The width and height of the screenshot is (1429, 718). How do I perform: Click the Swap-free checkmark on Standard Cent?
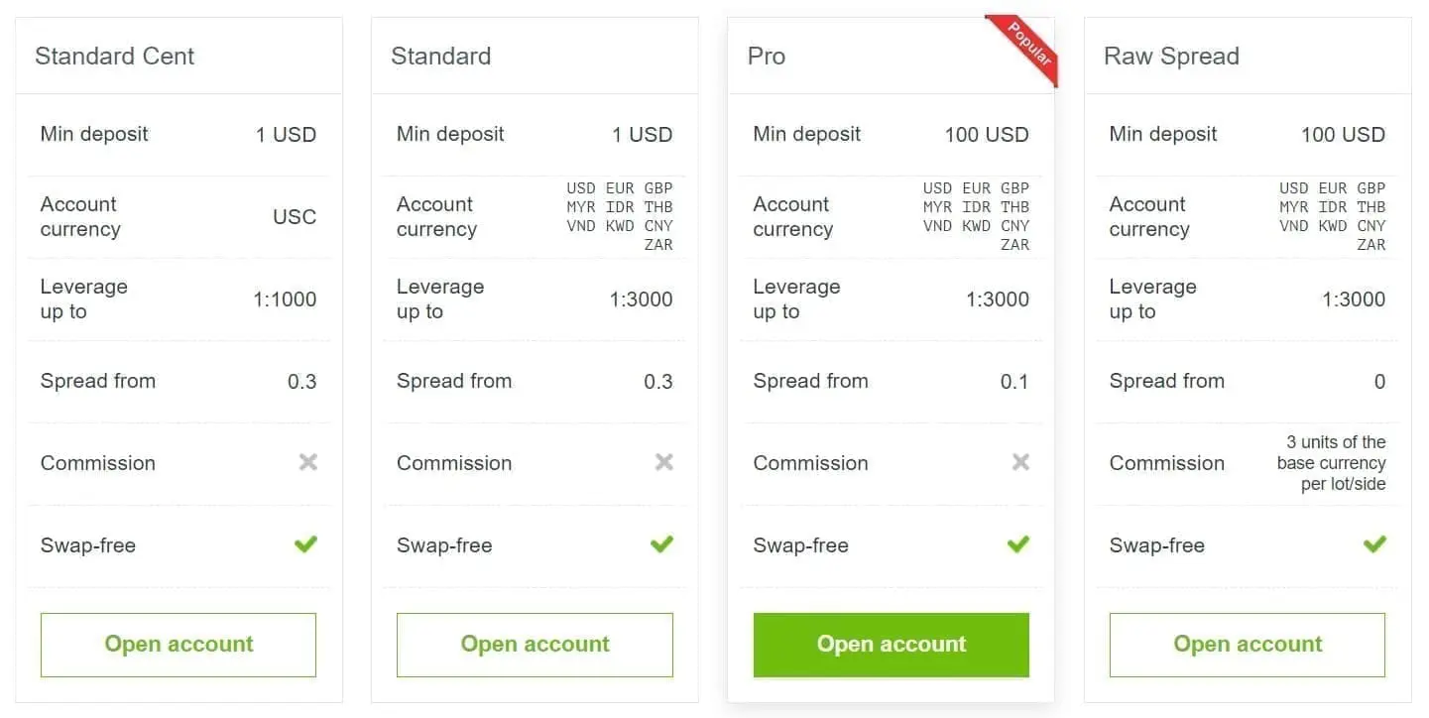(305, 544)
